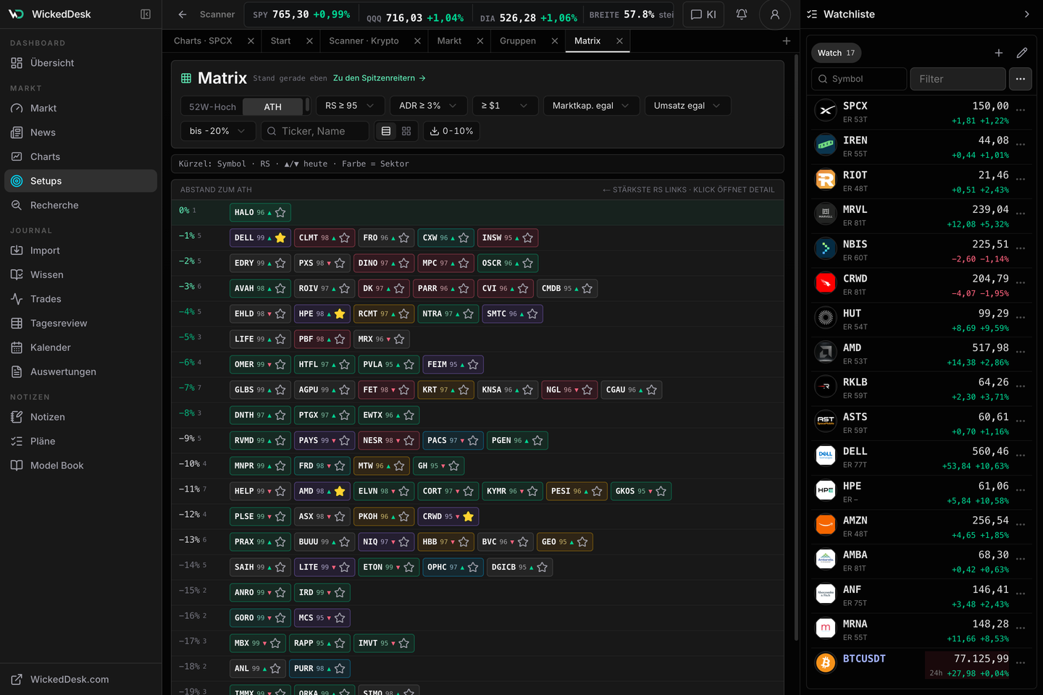The width and height of the screenshot is (1043, 695).
Task: Toggle the star for EDRY chip
Action: pos(280,263)
